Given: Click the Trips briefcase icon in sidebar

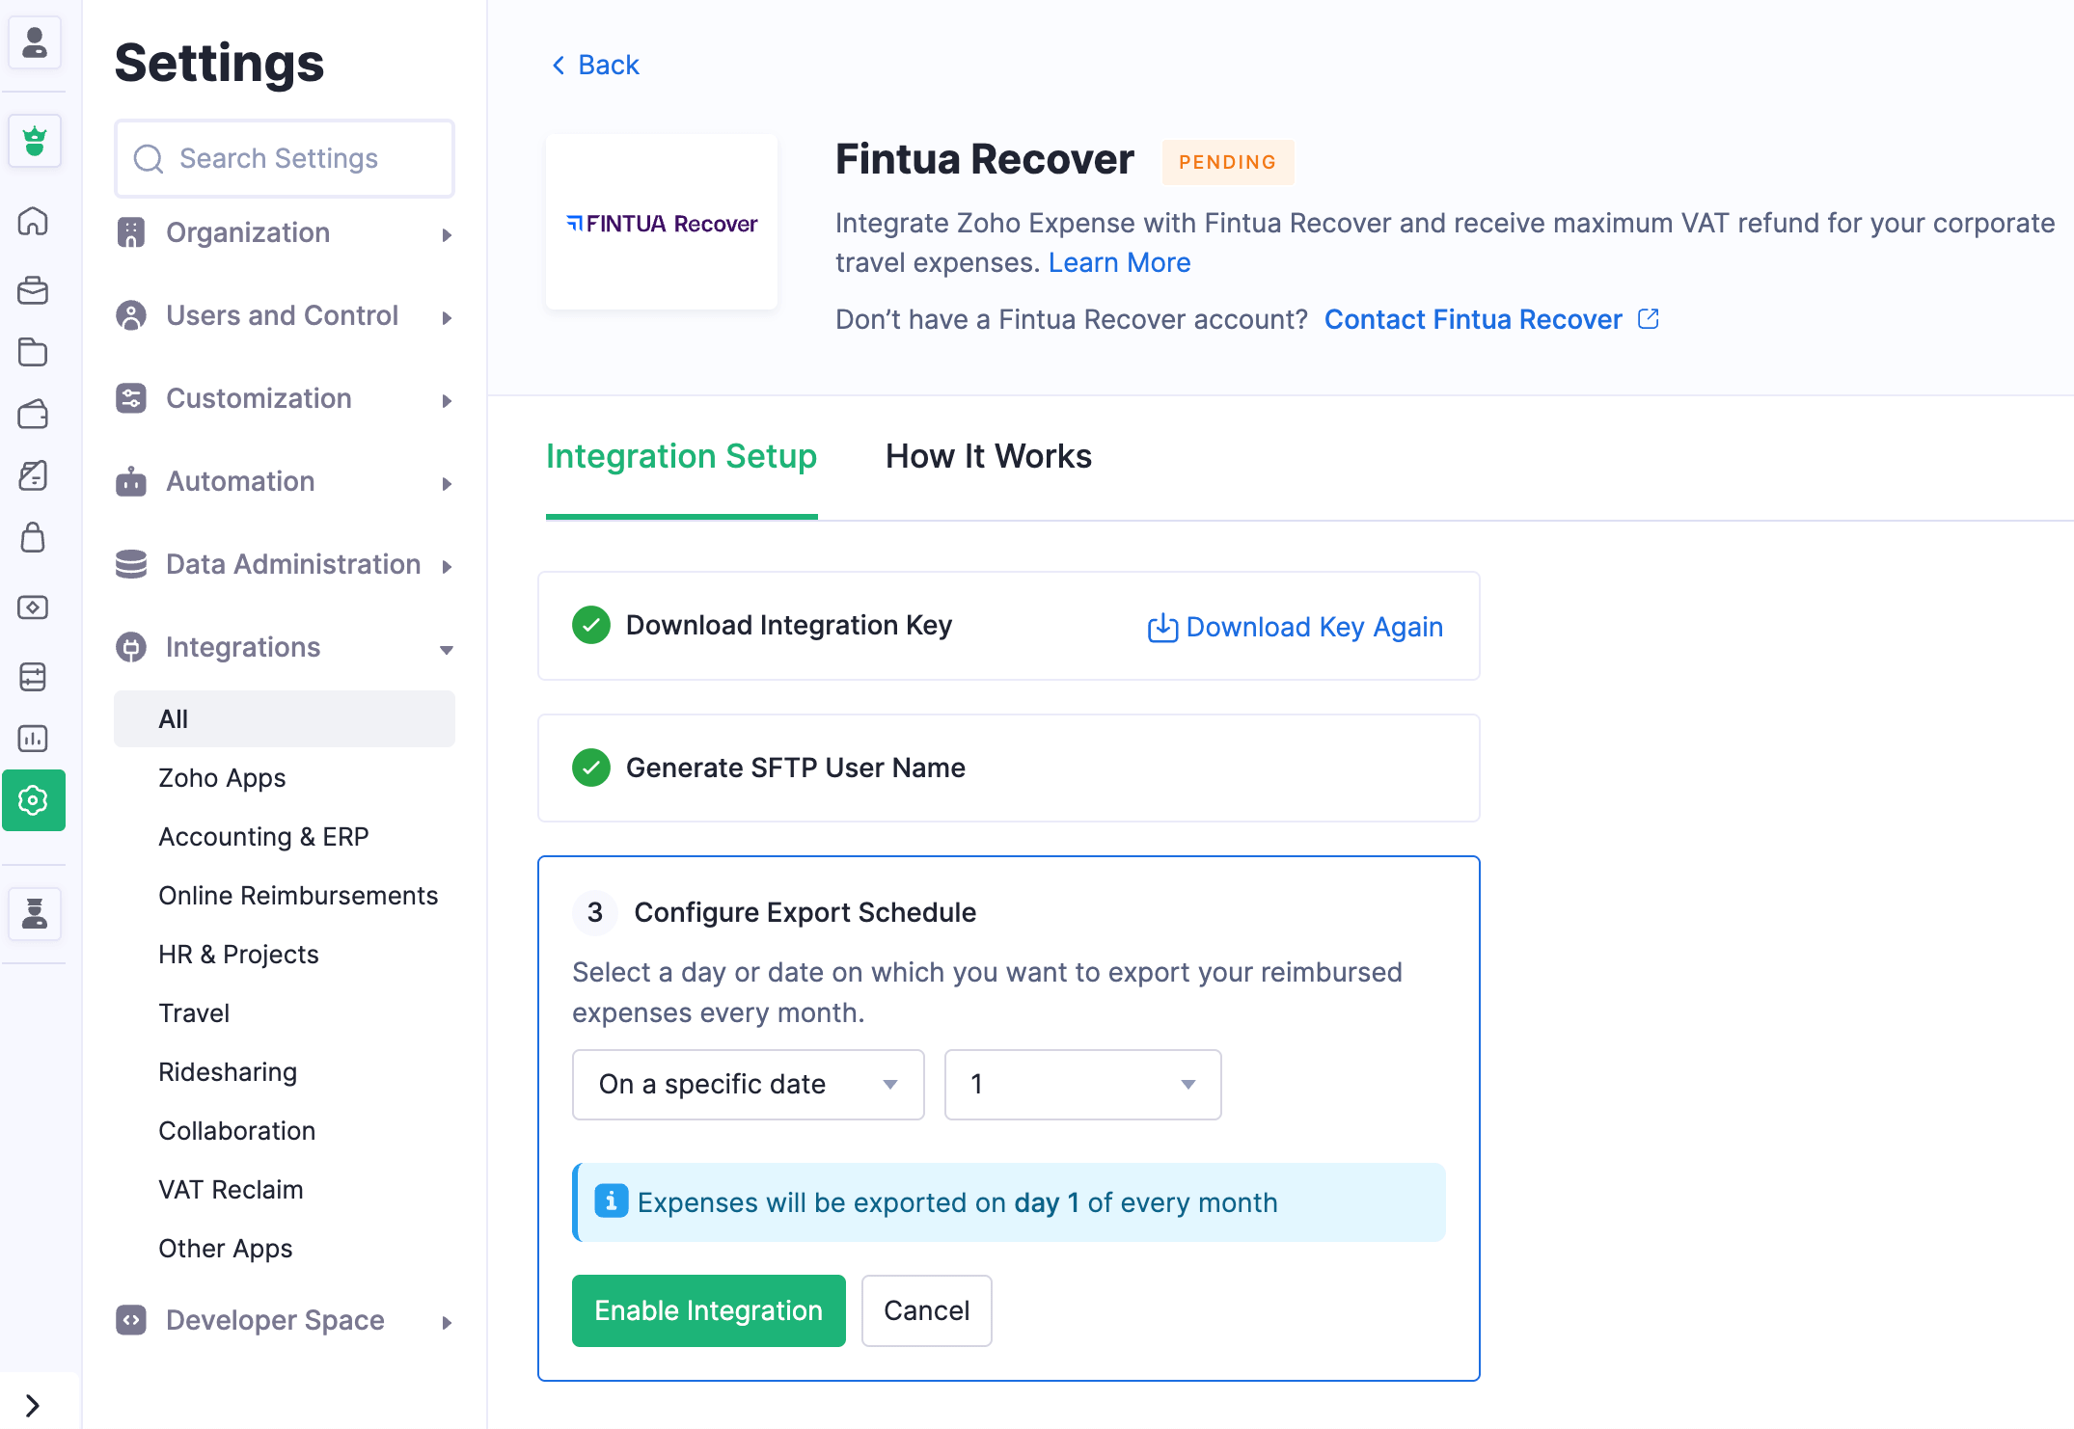Looking at the screenshot, I should pos(33,290).
